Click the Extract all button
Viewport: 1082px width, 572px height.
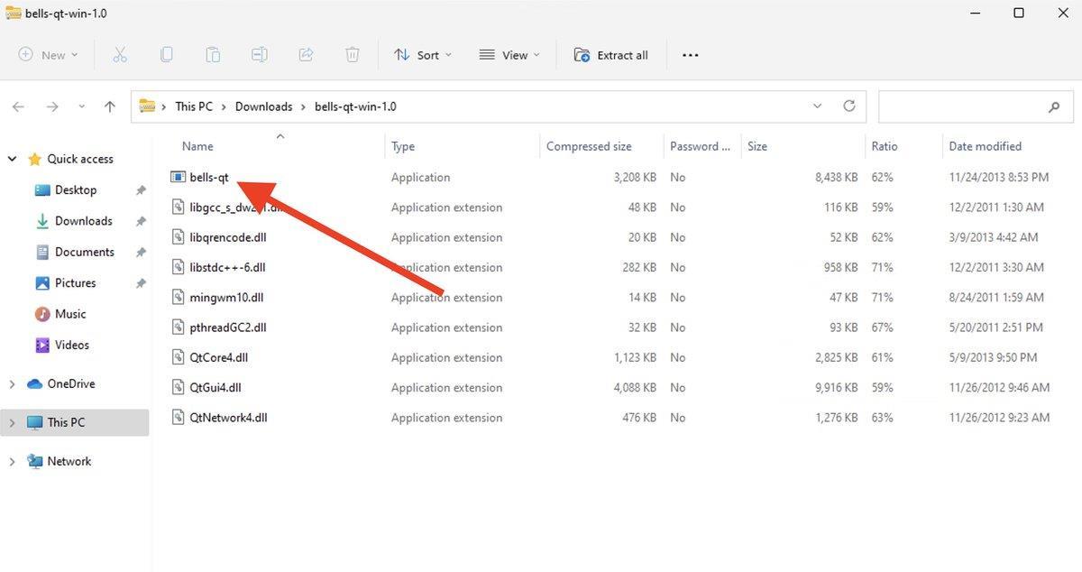click(x=611, y=55)
